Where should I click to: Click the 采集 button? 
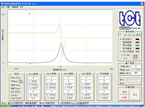[x=124, y=98]
